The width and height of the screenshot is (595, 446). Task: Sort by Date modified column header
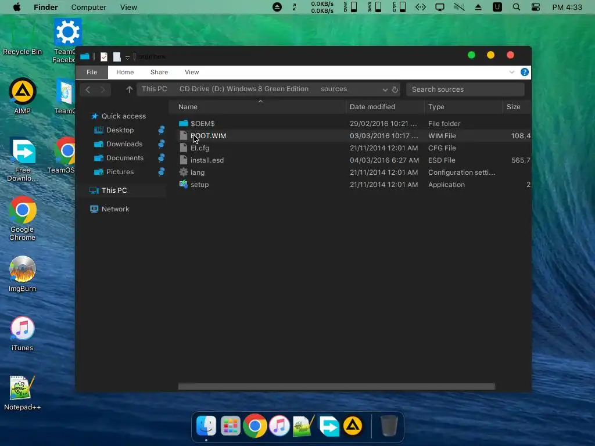point(385,107)
